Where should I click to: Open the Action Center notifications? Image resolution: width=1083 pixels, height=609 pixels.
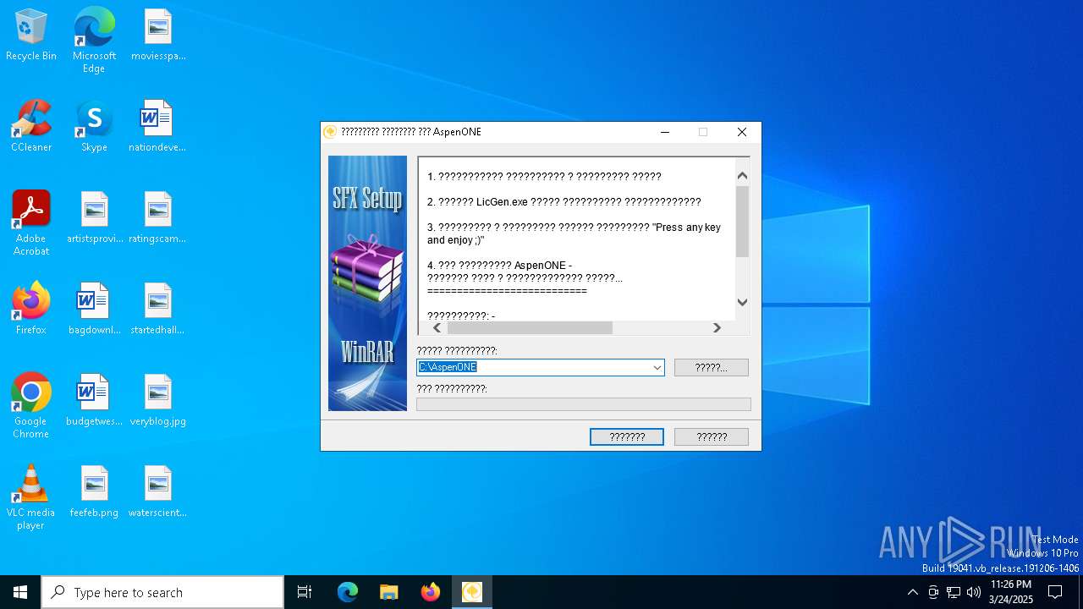click(x=1055, y=592)
